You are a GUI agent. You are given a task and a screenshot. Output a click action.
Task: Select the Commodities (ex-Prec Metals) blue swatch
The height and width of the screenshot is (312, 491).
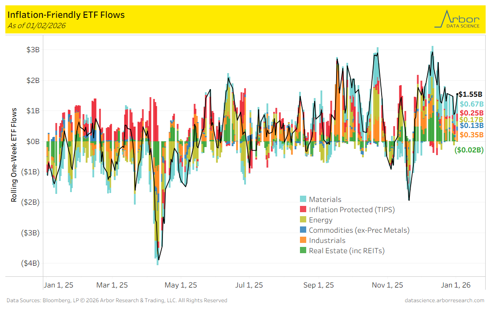click(x=303, y=230)
